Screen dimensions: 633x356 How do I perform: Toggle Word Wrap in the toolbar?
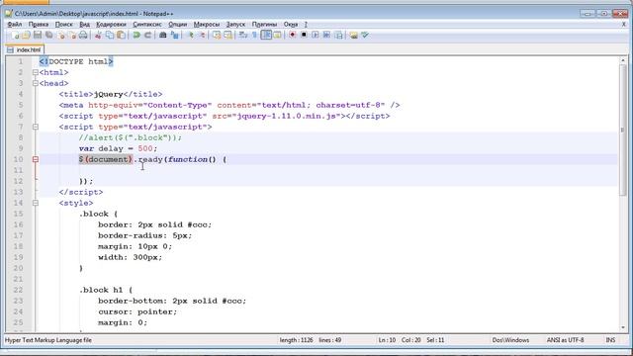pyautogui.click(x=243, y=36)
